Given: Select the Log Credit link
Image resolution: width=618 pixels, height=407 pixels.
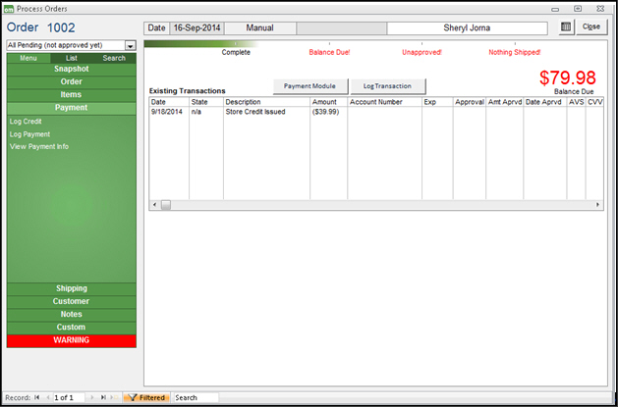Looking at the screenshot, I should pos(26,122).
